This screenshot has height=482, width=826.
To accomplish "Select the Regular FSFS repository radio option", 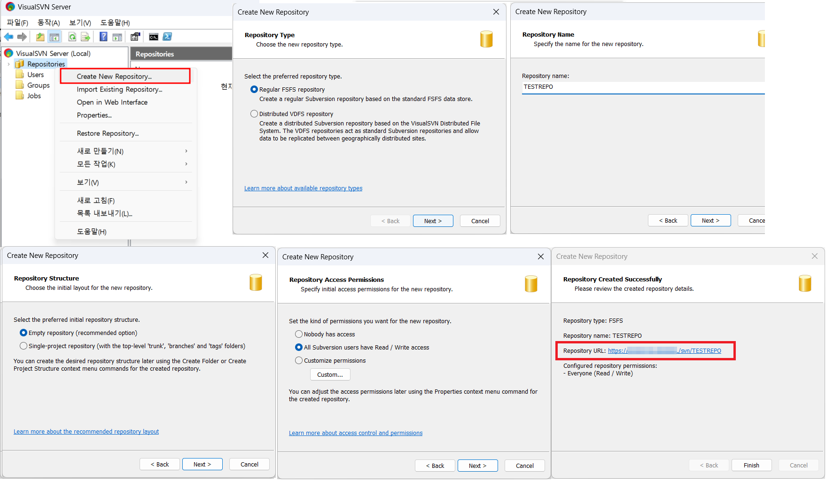I will click(x=254, y=89).
